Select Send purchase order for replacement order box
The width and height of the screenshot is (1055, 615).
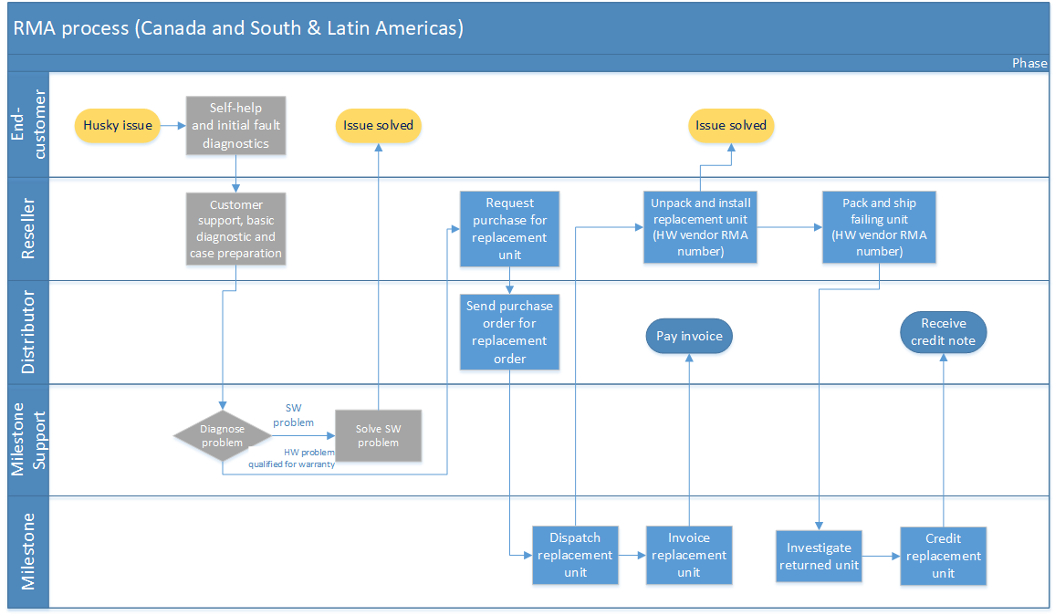pyautogui.click(x=509, y=332)
